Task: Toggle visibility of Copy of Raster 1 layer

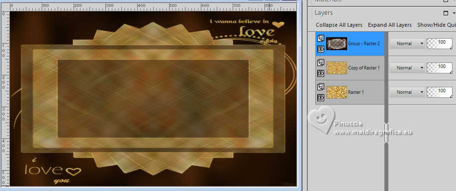Action: [x=321, y=74]
